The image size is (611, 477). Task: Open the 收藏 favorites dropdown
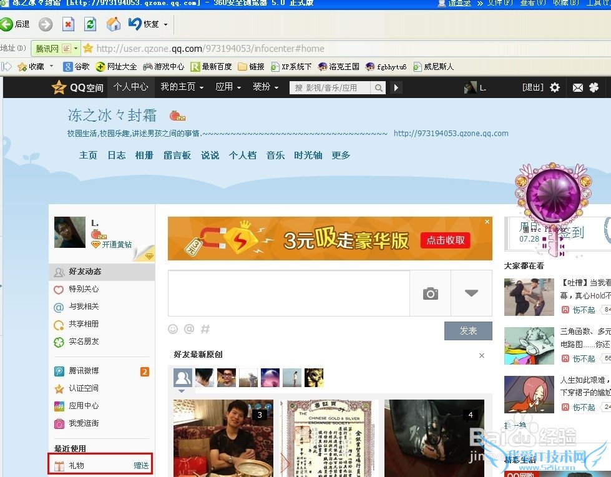(51, 66)
